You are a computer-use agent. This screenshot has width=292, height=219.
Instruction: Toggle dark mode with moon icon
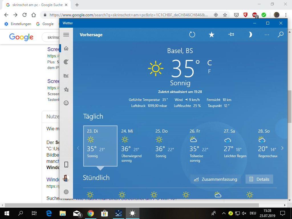(x=250, y=35)
